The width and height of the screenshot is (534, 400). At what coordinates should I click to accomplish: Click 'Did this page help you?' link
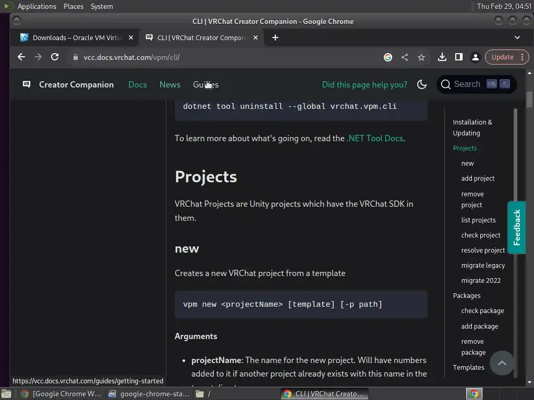pyautogui.click(x=365, y=85)
